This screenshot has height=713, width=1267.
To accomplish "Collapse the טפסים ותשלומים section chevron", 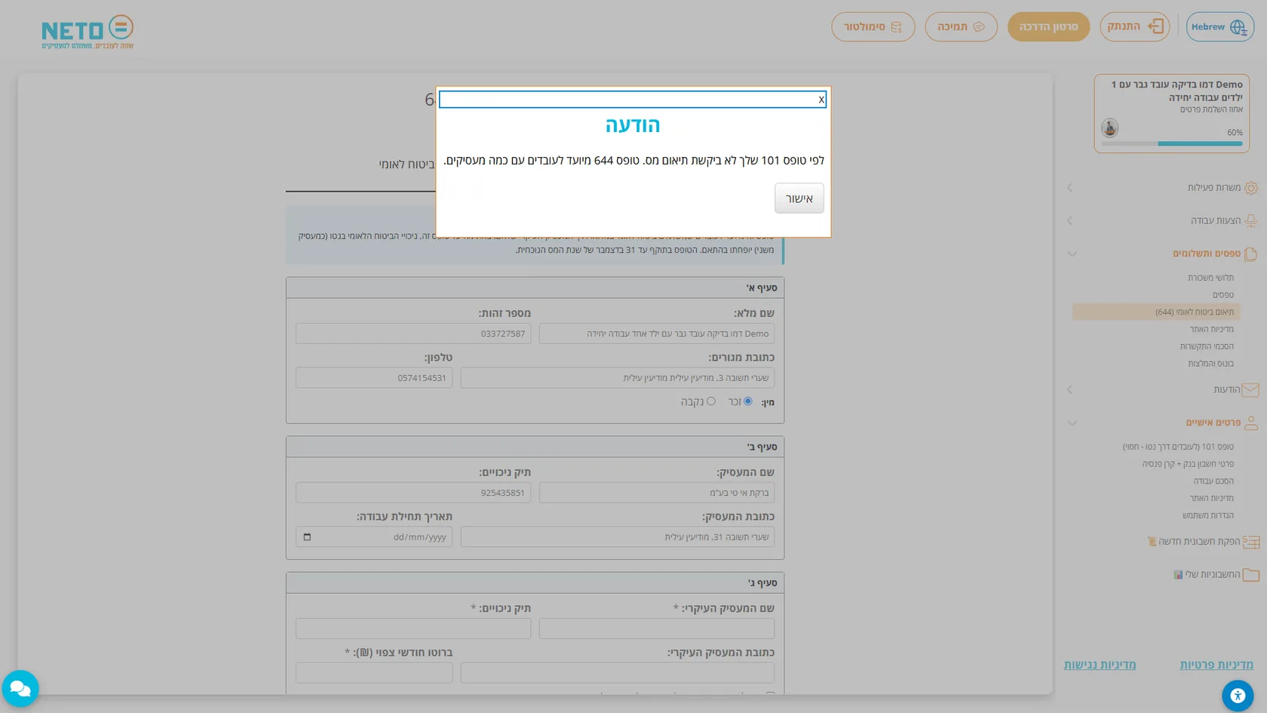I will click(x=1072, y=254).
